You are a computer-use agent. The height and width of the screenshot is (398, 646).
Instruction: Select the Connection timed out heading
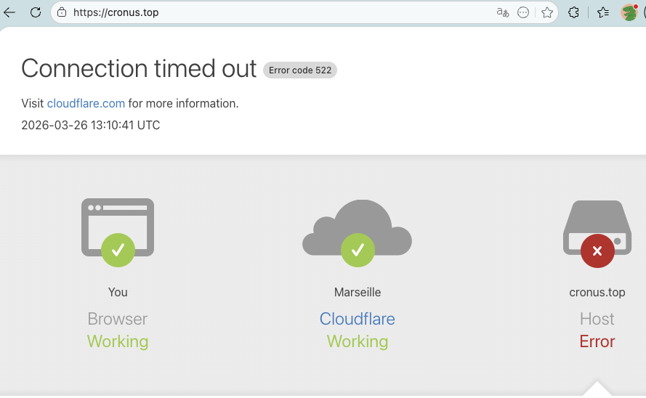pos(139,68)
